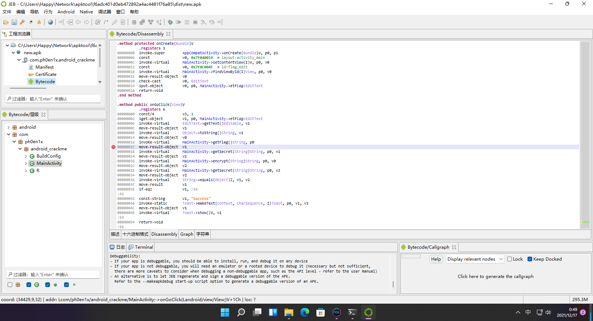Click the open file folder toolbar icon
This screenshot has width=593, height=321.
[x=6, y=22]
